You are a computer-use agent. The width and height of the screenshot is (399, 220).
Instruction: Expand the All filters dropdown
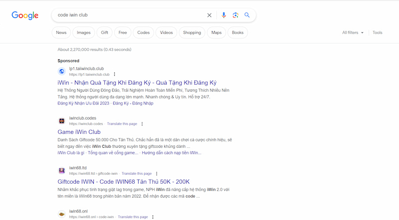coord(353,33)
